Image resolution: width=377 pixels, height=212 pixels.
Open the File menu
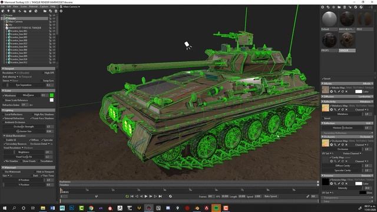point(2,6)
